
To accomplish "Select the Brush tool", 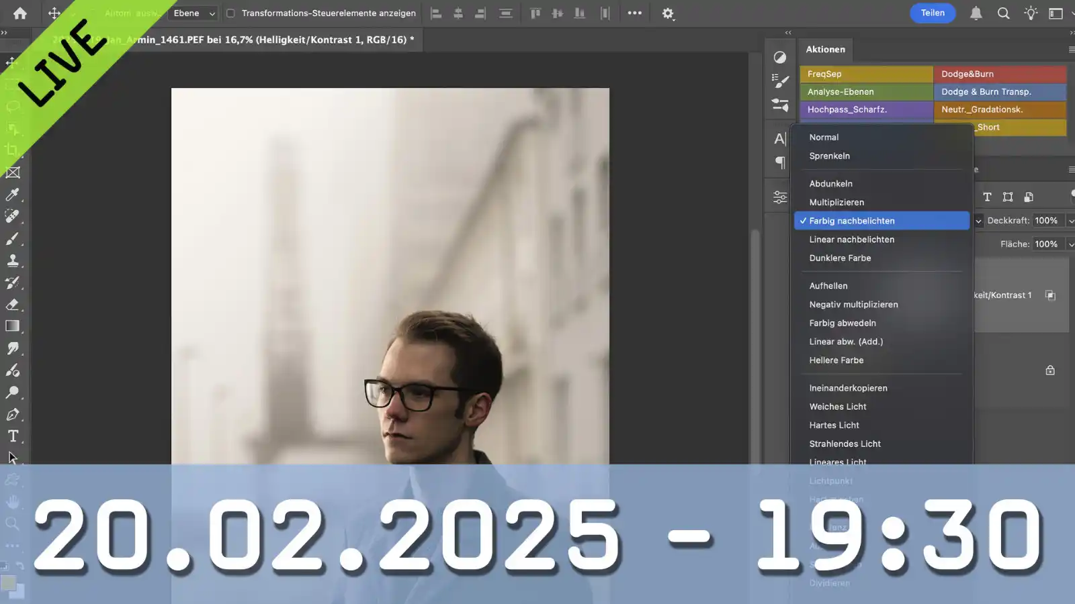I will coord(13,239).
